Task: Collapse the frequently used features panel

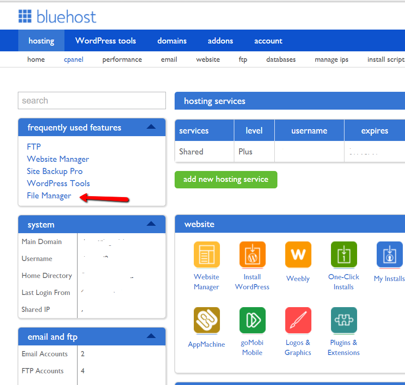Action: [x=151, y=127]
